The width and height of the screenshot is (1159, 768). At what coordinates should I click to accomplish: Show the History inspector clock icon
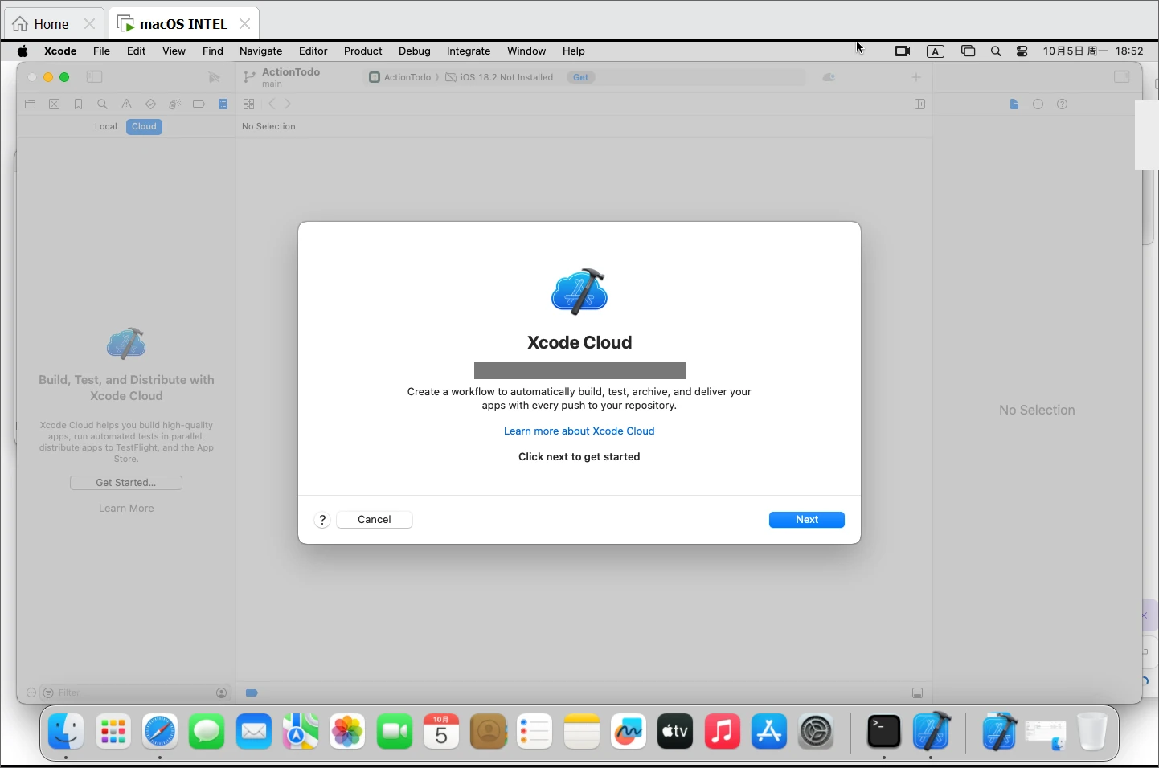click(x=1038, y=104)
